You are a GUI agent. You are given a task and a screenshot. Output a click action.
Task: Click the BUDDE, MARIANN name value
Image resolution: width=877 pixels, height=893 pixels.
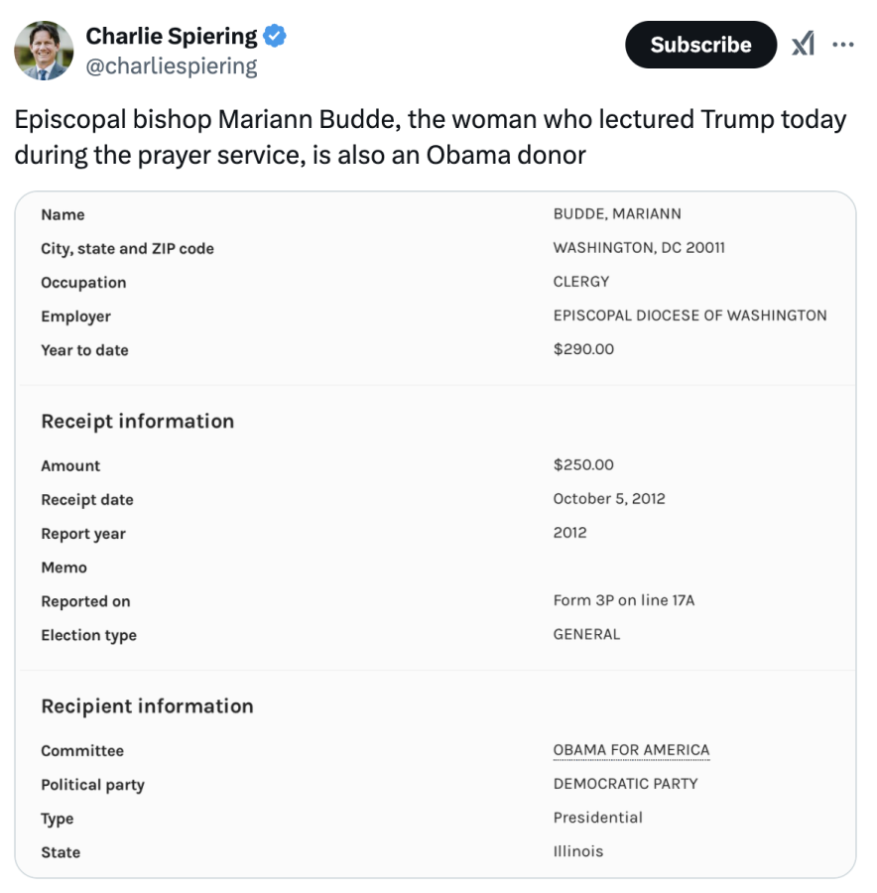click(617, 214)
